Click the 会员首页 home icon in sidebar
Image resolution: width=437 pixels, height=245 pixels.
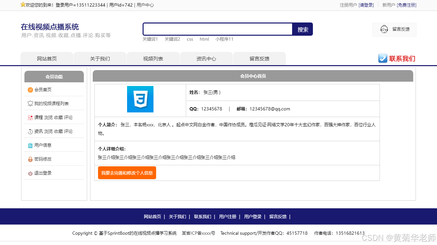tap(30, 90)
